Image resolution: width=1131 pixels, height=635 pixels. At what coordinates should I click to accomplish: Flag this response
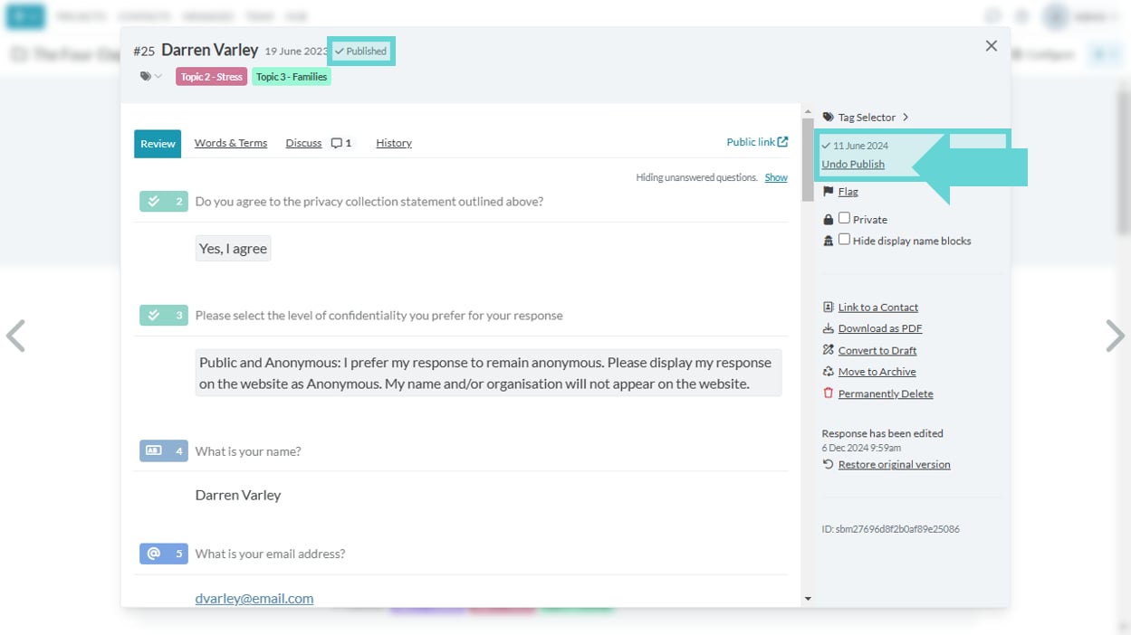[848, 192]
